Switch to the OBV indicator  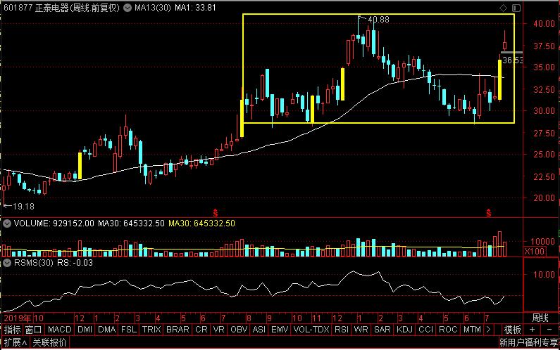(239, 330)
